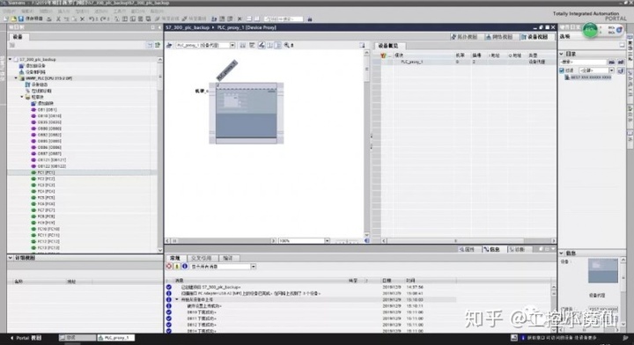Image resolution: width=634 pixels, height=345 pixels.
Task: Select OB85 block in project tree
Action: click(49, 141)
